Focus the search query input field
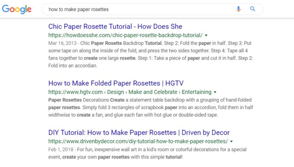This screenshot has width=294, height=167. [137, 9]
